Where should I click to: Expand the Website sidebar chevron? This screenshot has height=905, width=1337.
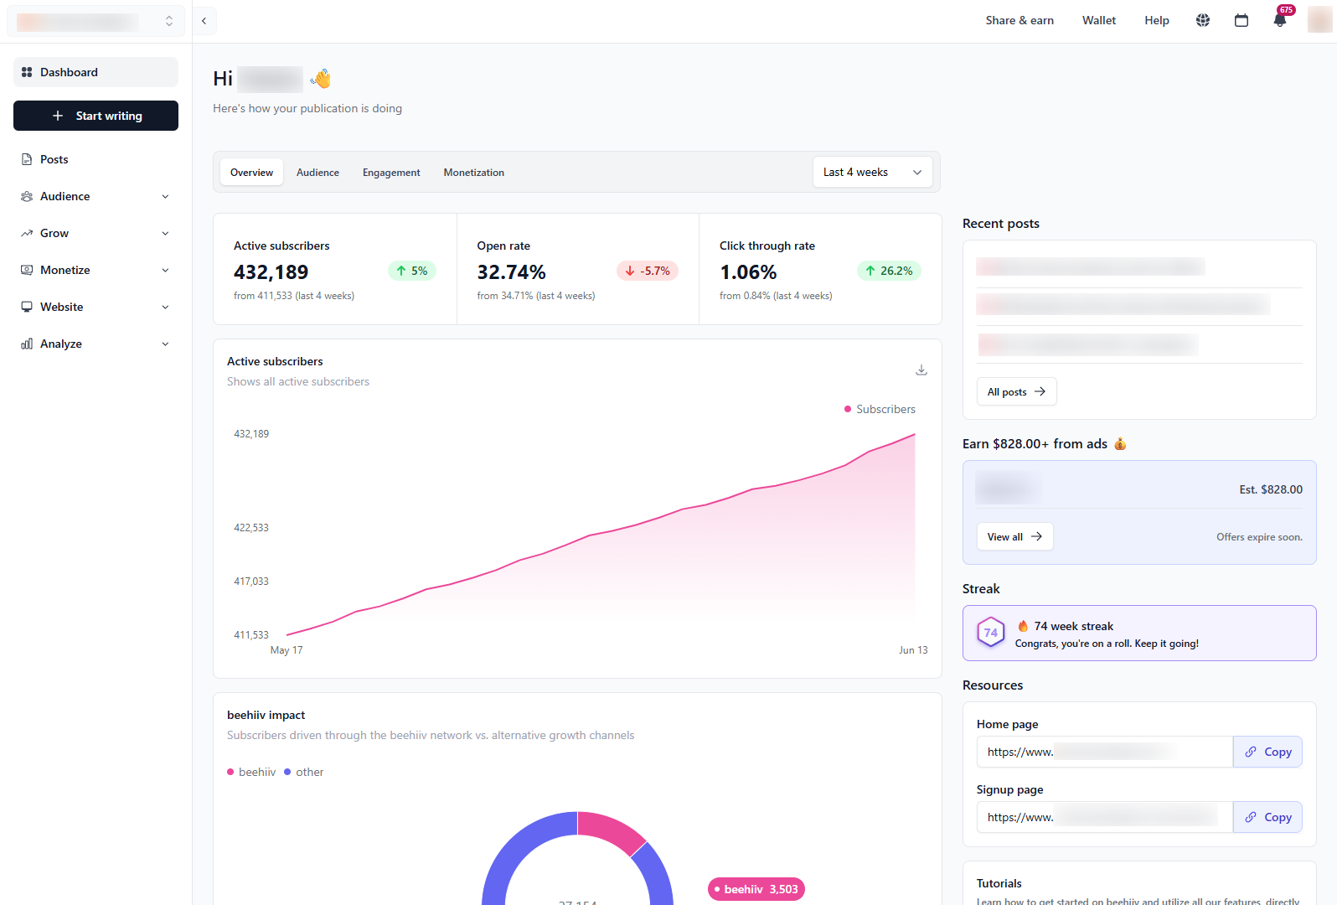click(165, 307)
